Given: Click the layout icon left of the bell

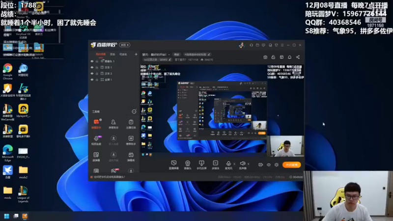Looking at the screenshot, I should [281, 57].
